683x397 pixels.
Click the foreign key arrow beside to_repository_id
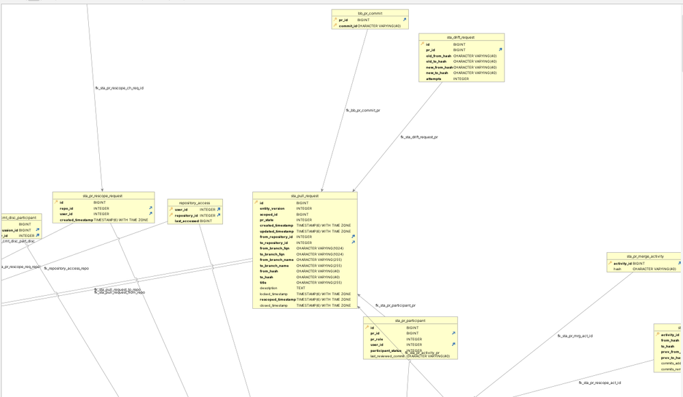[x=353, y=242]
